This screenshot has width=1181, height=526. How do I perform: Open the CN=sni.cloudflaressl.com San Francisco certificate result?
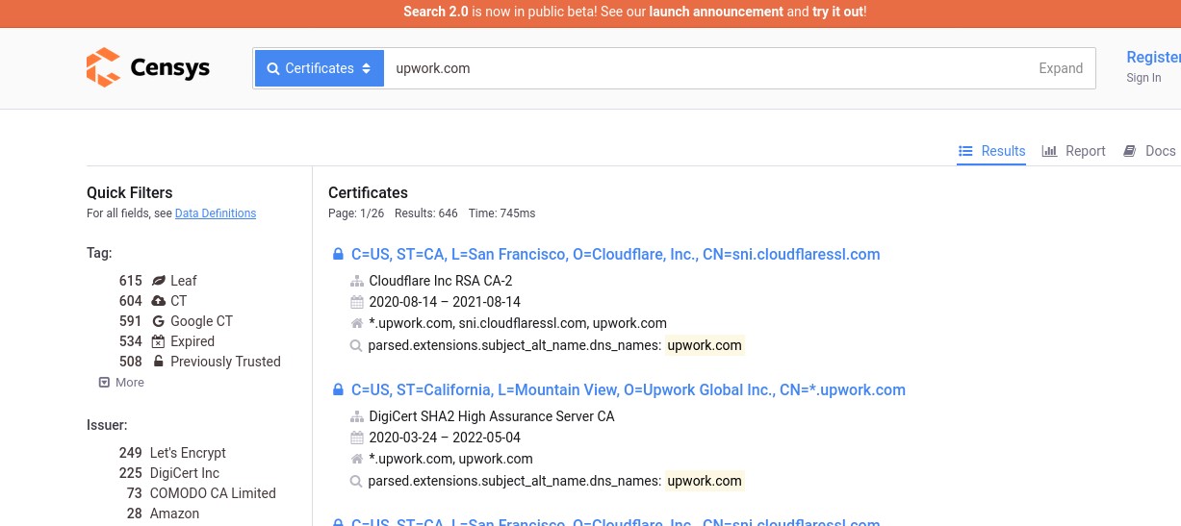(615, 255)
